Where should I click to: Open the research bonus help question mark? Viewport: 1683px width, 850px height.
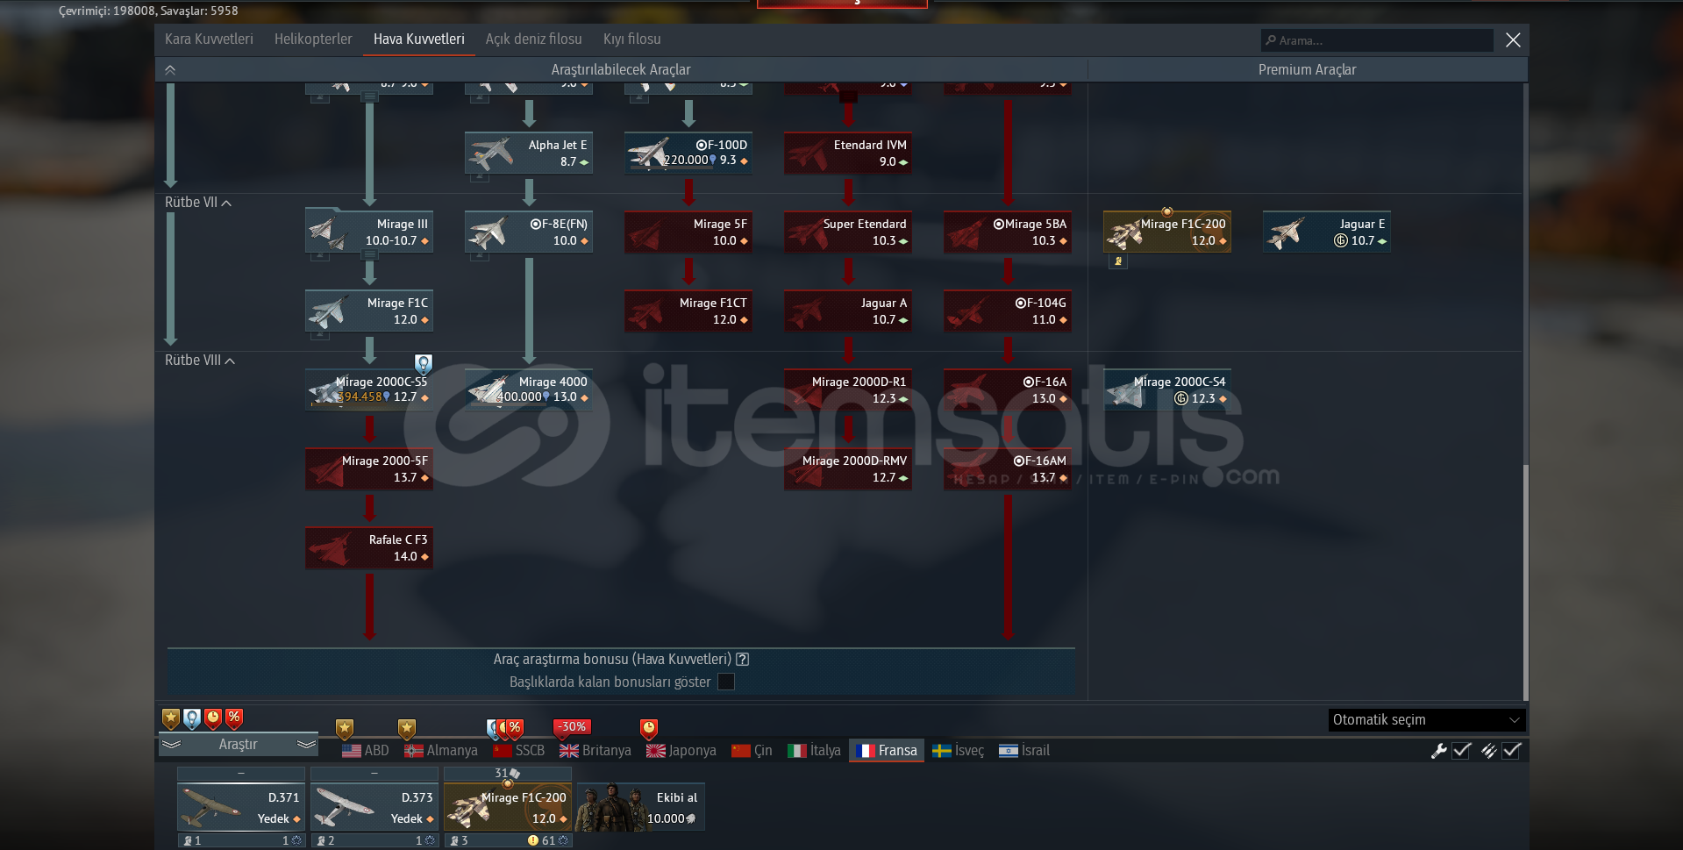tap(743, 659)
